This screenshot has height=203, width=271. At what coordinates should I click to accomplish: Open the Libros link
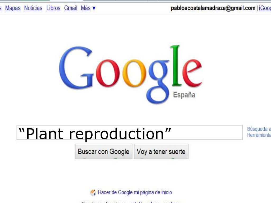53,8
